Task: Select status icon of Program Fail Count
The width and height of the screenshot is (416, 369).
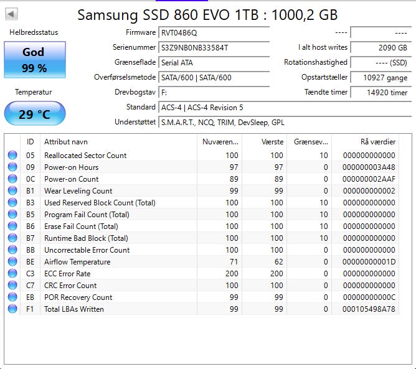Action: click(x=12, y=214)
